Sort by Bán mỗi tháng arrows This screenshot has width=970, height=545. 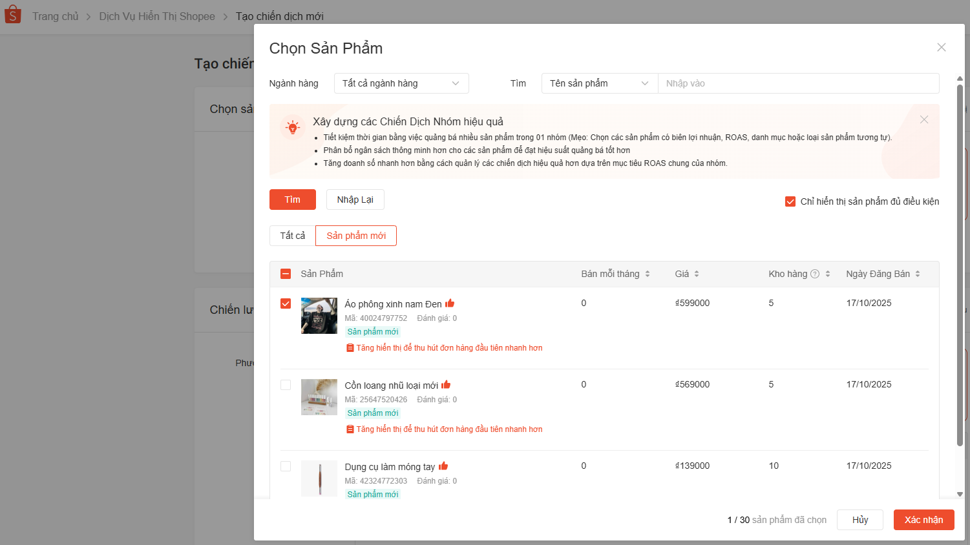tap(647, 274)
